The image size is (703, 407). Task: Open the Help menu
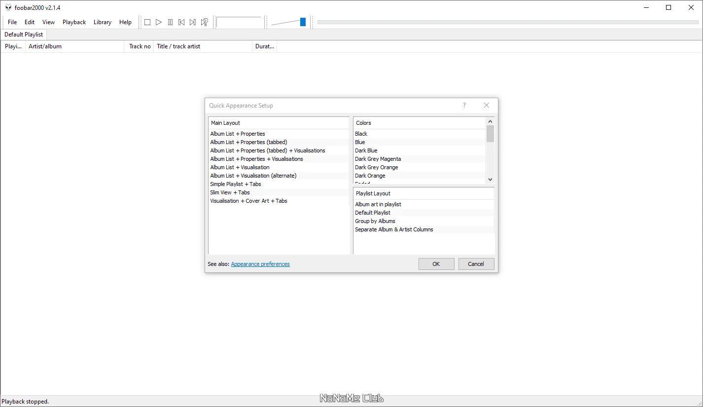pyautogui.click(x=125, y=22)
